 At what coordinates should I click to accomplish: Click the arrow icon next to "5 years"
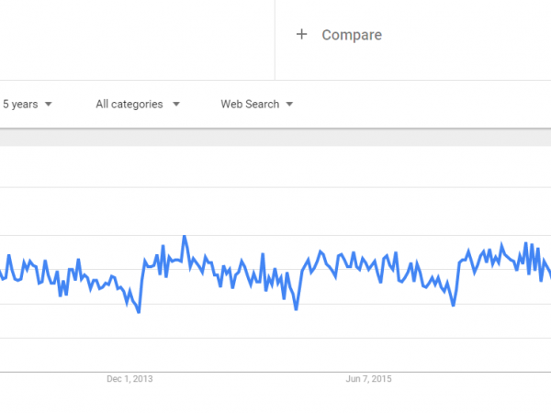pyautogui.click(x=48, y=105)
